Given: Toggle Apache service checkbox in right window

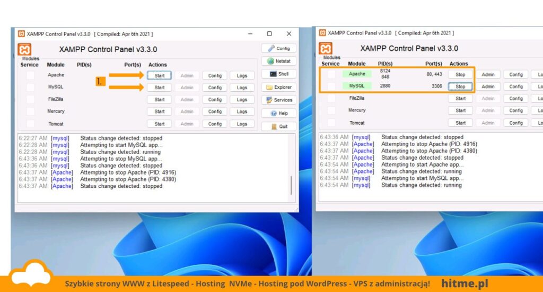Looking at the screenshot, I should 331,74.
